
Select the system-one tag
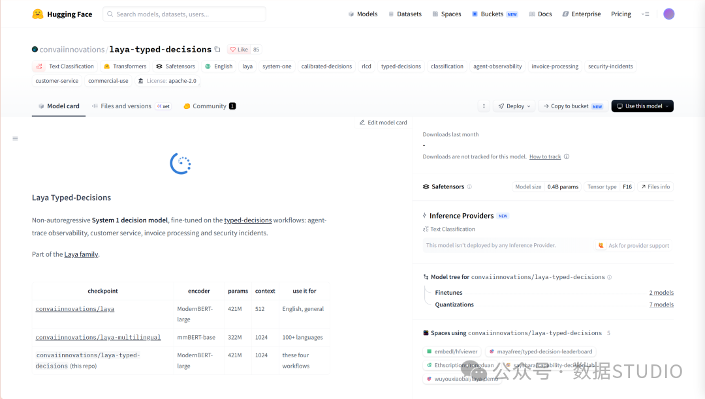tap(277, 66)
